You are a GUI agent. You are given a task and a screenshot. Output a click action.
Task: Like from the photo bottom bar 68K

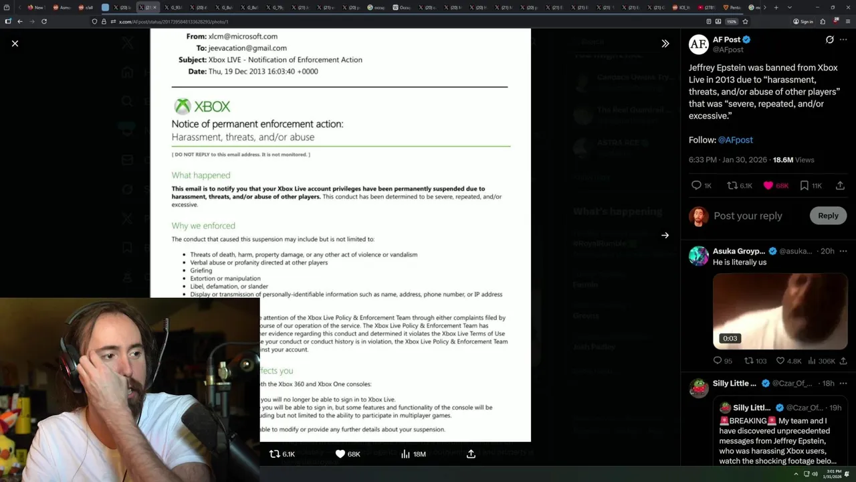click(x=347, y=454)
